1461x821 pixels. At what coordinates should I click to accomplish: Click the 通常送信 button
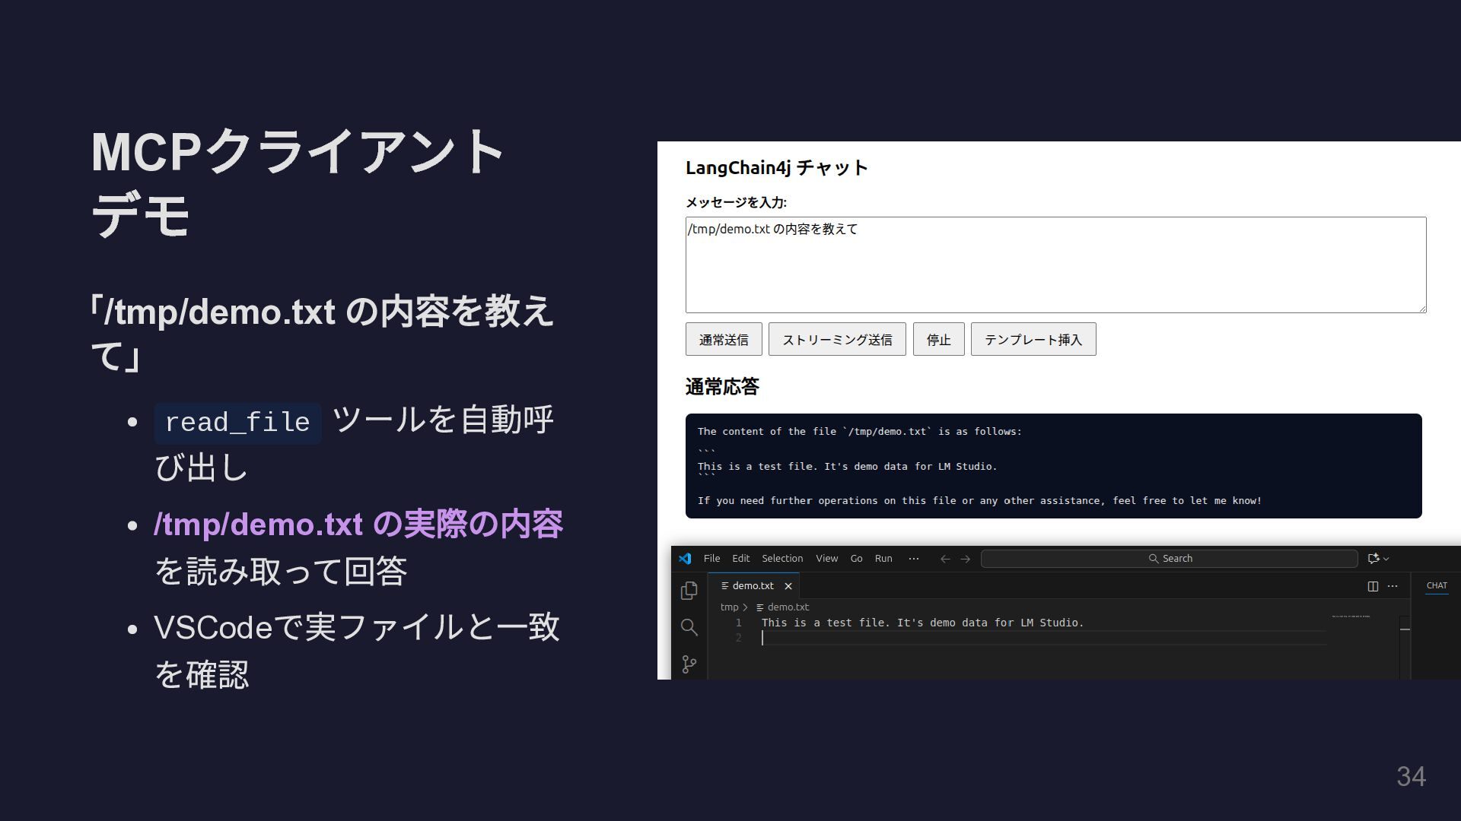pyautogui.click(x=724, y=339)
